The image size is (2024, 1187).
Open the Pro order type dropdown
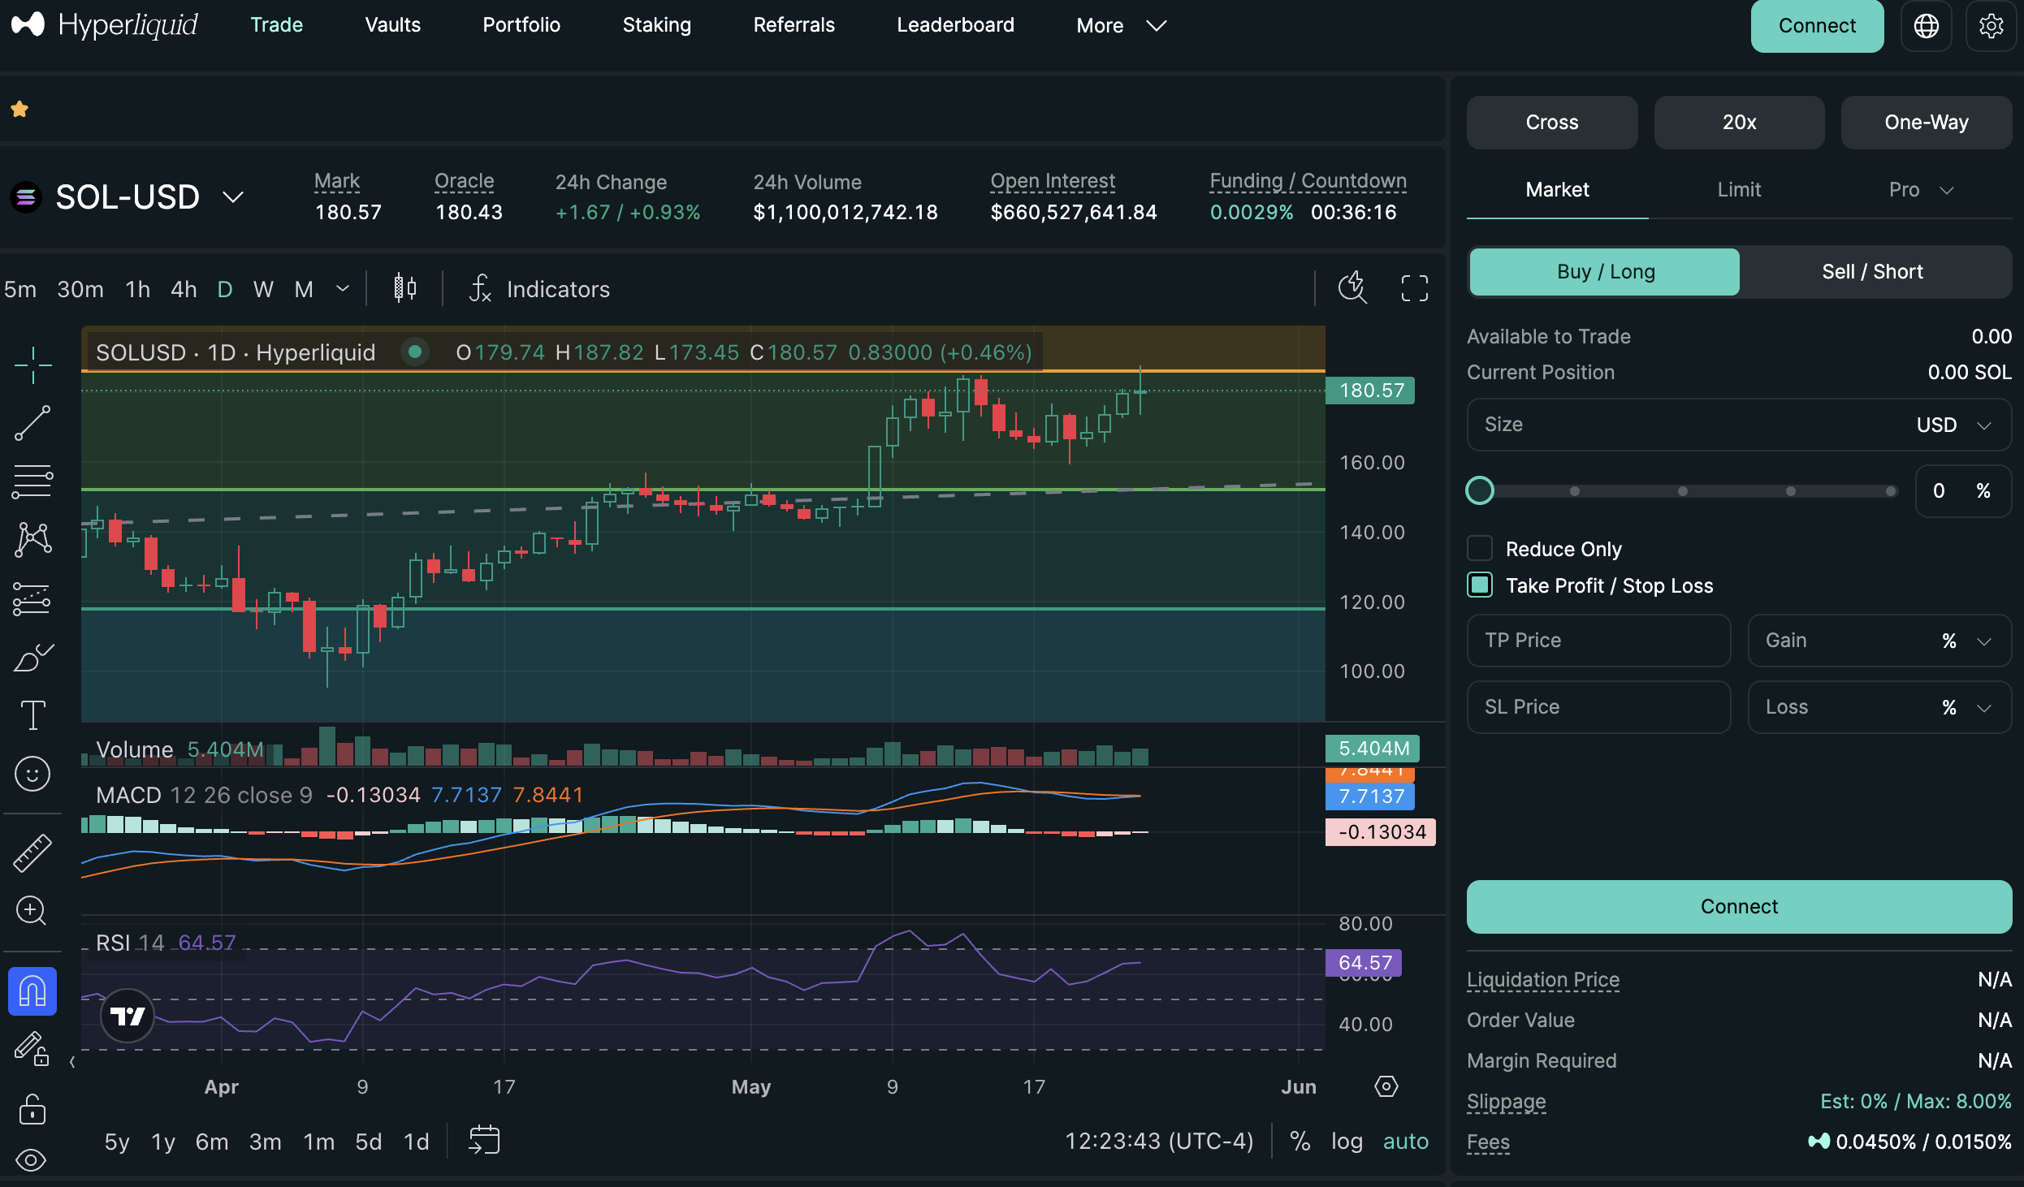[1920, 190]
